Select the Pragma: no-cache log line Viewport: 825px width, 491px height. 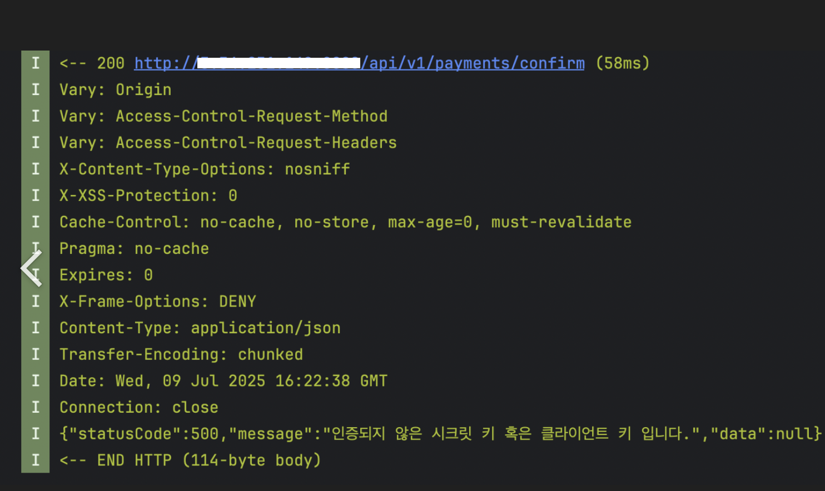[134, 249]
